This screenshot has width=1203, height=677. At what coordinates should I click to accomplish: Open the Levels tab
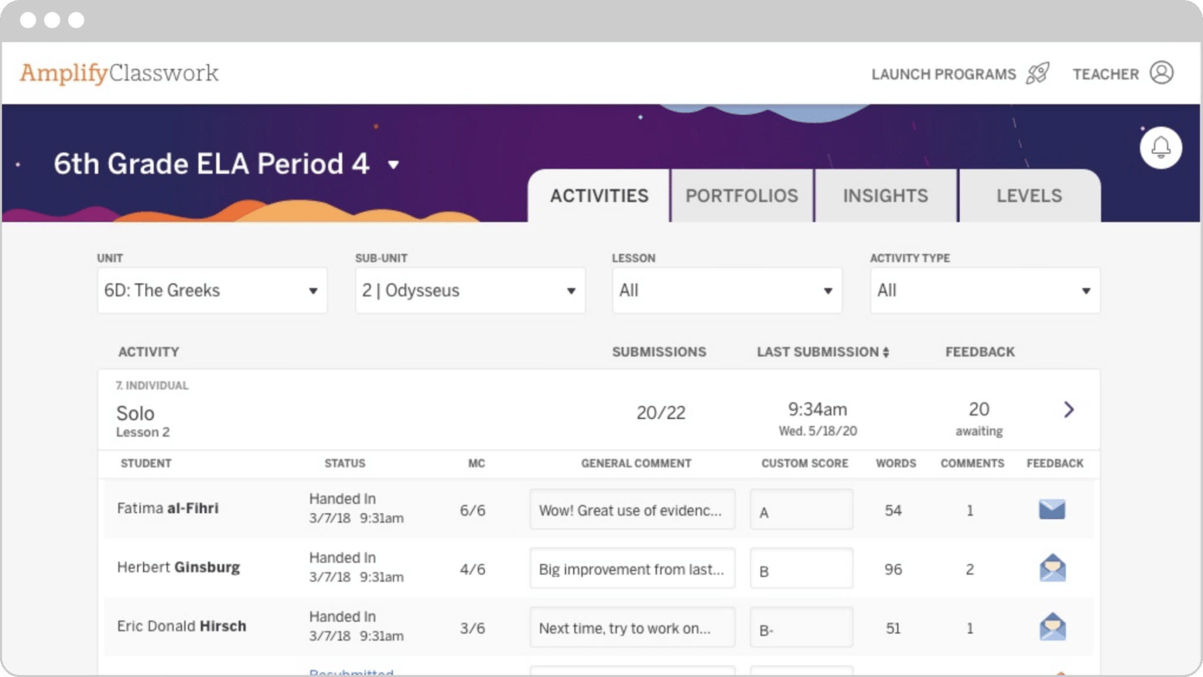point(1029,195)
